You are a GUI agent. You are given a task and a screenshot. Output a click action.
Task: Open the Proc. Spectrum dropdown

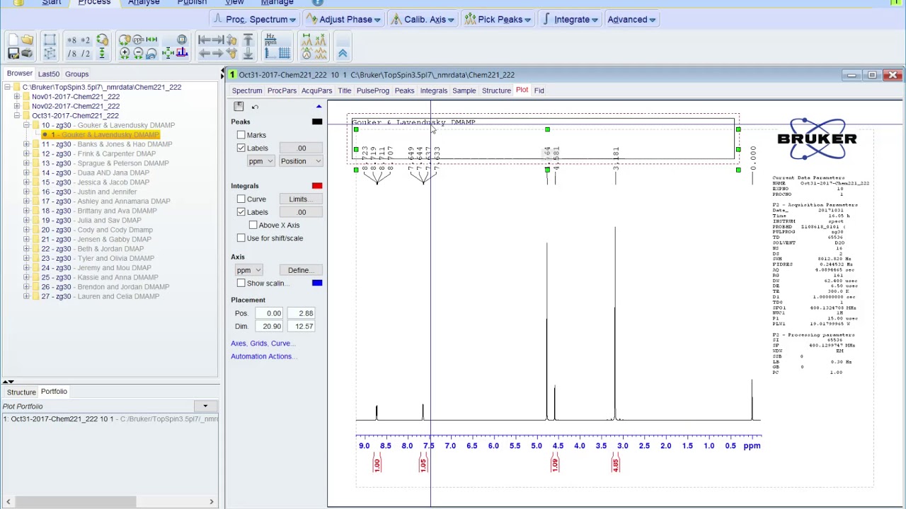(x=256, y=19)
